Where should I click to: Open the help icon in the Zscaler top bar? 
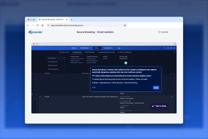pos(168,48)
